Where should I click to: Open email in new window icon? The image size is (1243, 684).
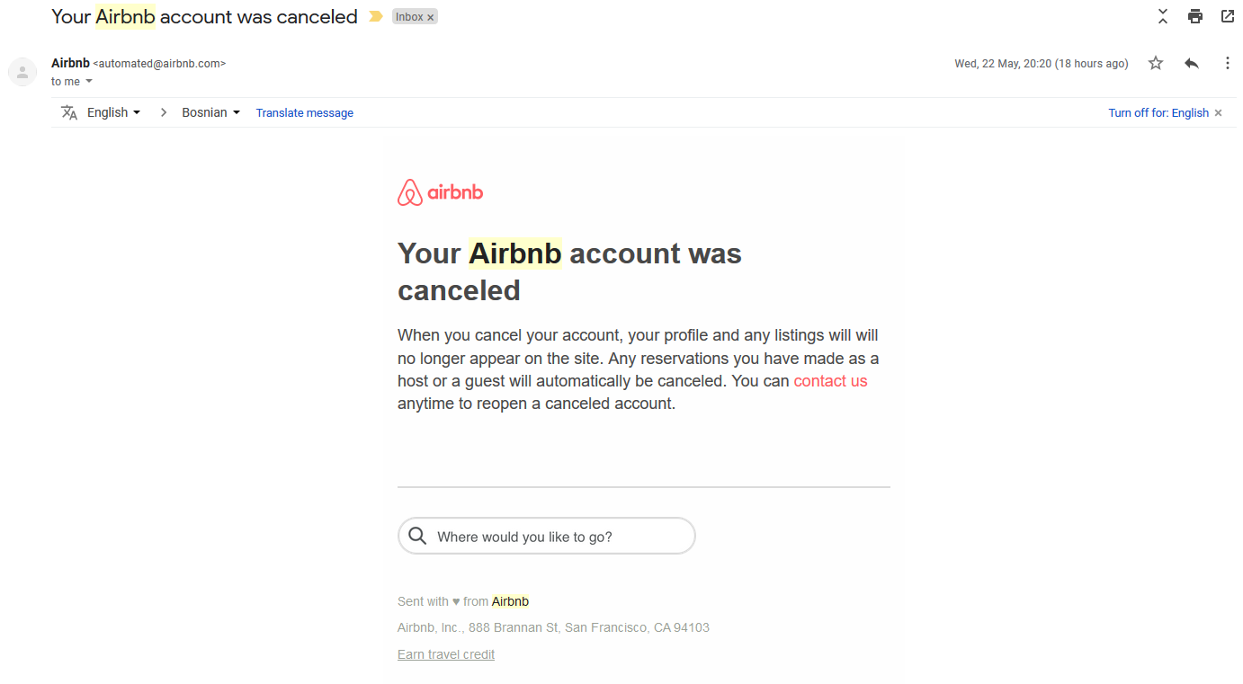tap(1228, 16)
